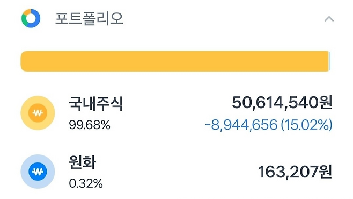Click the orange inner circle of 국내주식 icon

click(38, 113)
